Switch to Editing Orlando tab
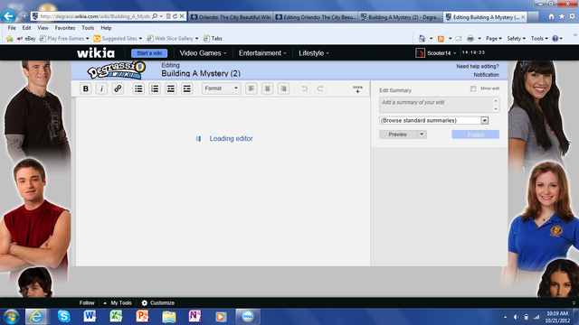Viewport: 579px width, 325px height. 316,17
